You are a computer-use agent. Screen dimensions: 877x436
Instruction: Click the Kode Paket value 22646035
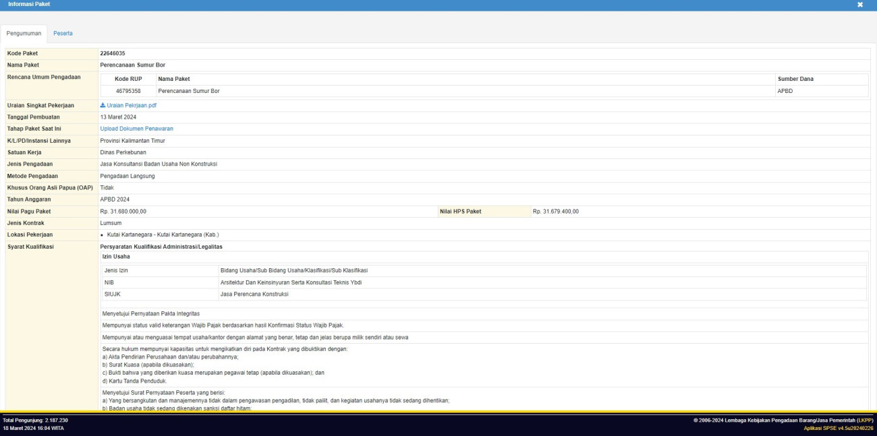pyautogui.click(x=113, y=53)
